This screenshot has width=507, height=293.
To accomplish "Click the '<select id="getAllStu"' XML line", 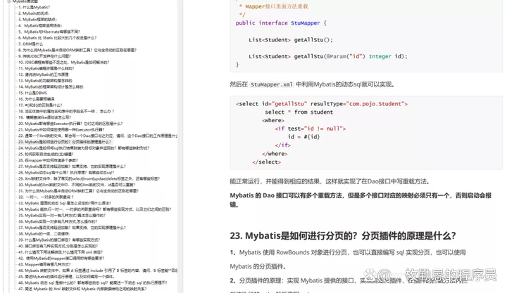I will point(321,104).
